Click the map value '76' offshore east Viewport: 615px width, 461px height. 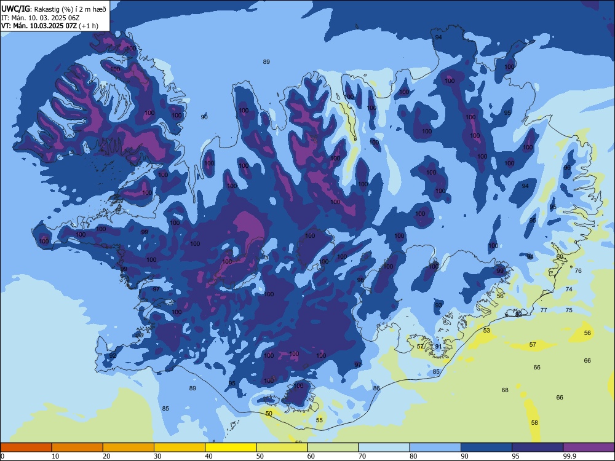click(x=578, y=271)
